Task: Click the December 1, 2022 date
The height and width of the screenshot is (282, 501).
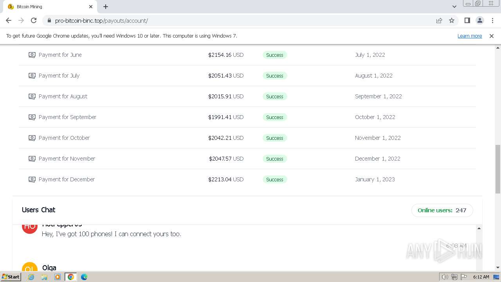Action: pos(378,159)
